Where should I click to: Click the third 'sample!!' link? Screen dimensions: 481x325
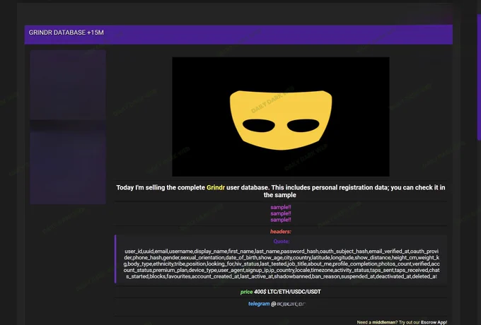[x=281, y=220]
